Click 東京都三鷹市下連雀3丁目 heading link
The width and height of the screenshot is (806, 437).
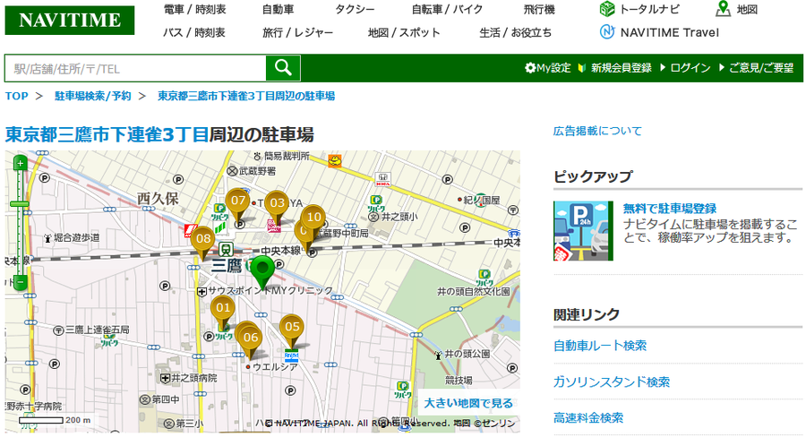point(107,134)
